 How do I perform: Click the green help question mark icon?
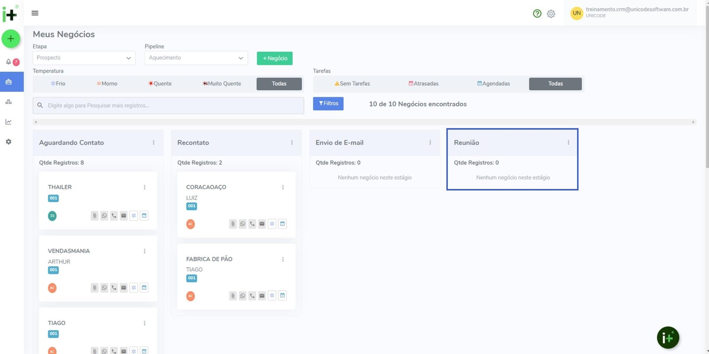click(537, 14)
